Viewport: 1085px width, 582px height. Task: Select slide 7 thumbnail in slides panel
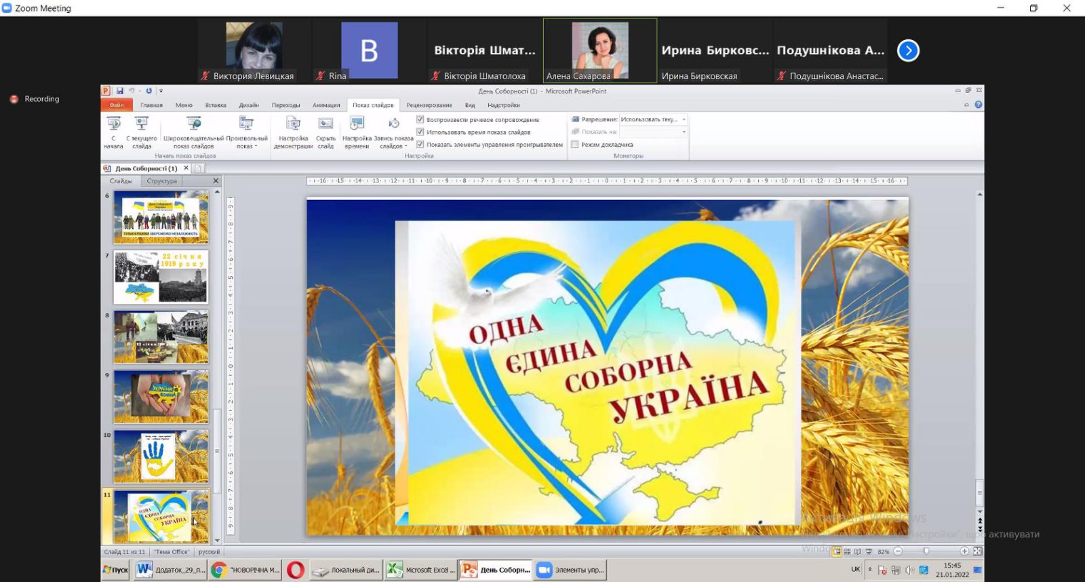(x=161, y=277)
